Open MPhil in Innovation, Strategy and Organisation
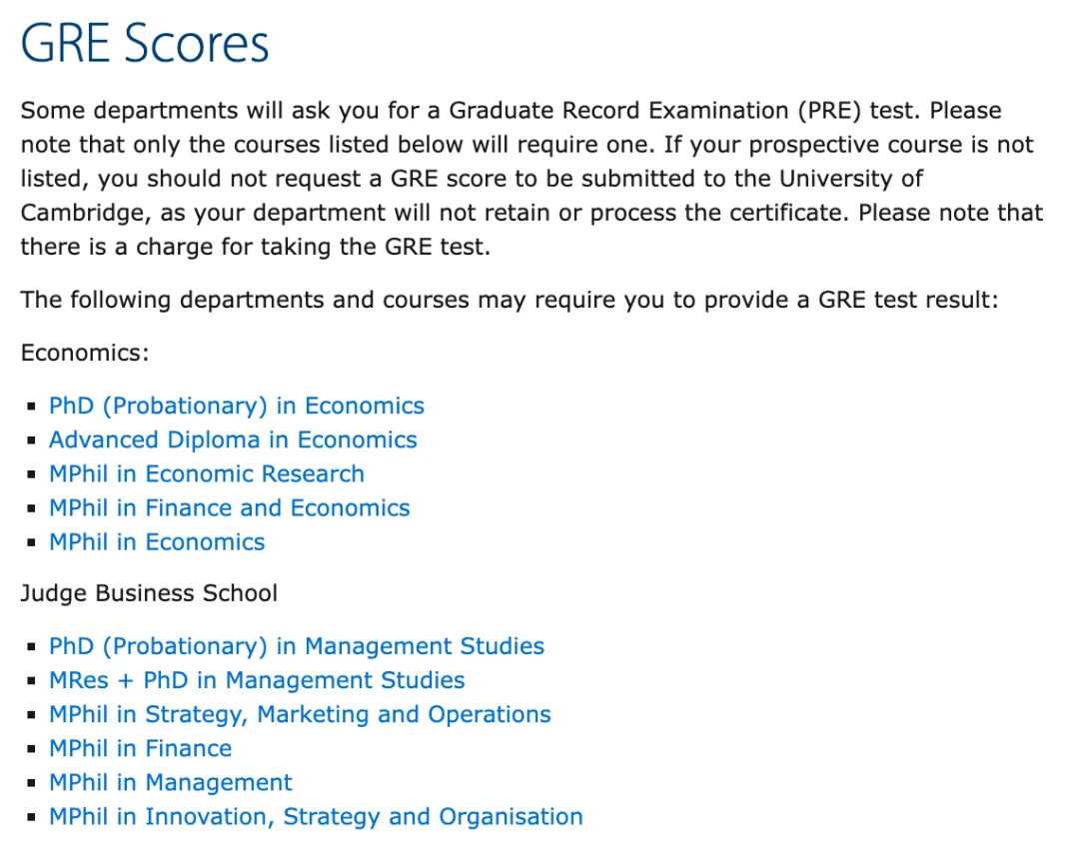This screenshot has width=1079, height=852. (316, 816)
